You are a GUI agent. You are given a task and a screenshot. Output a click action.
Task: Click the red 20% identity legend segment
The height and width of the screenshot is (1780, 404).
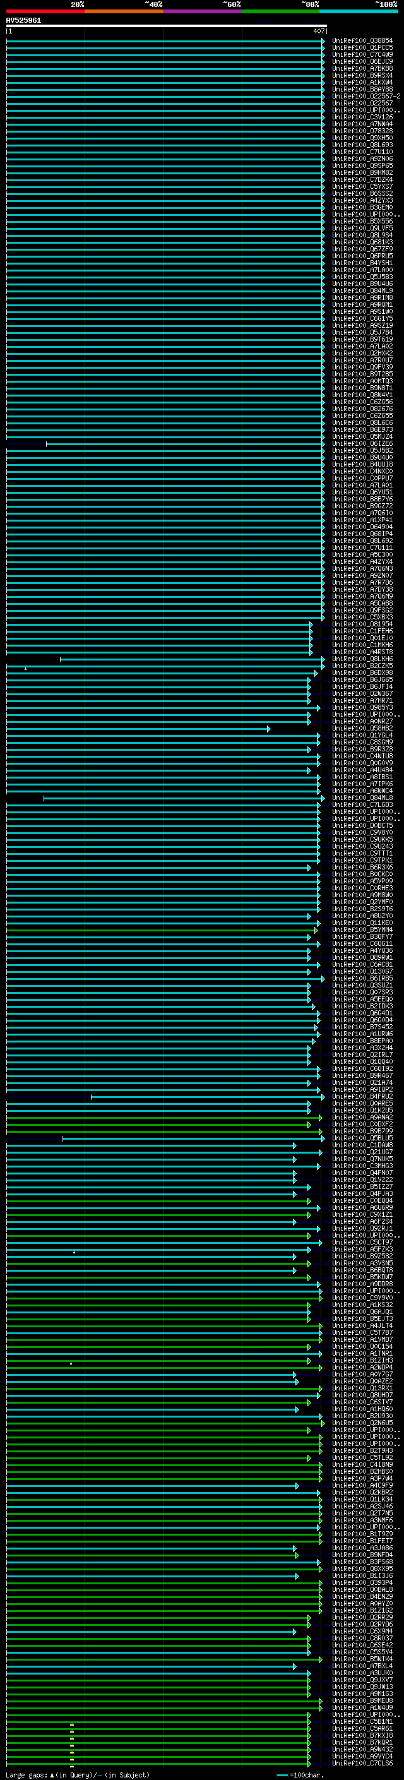45,11
